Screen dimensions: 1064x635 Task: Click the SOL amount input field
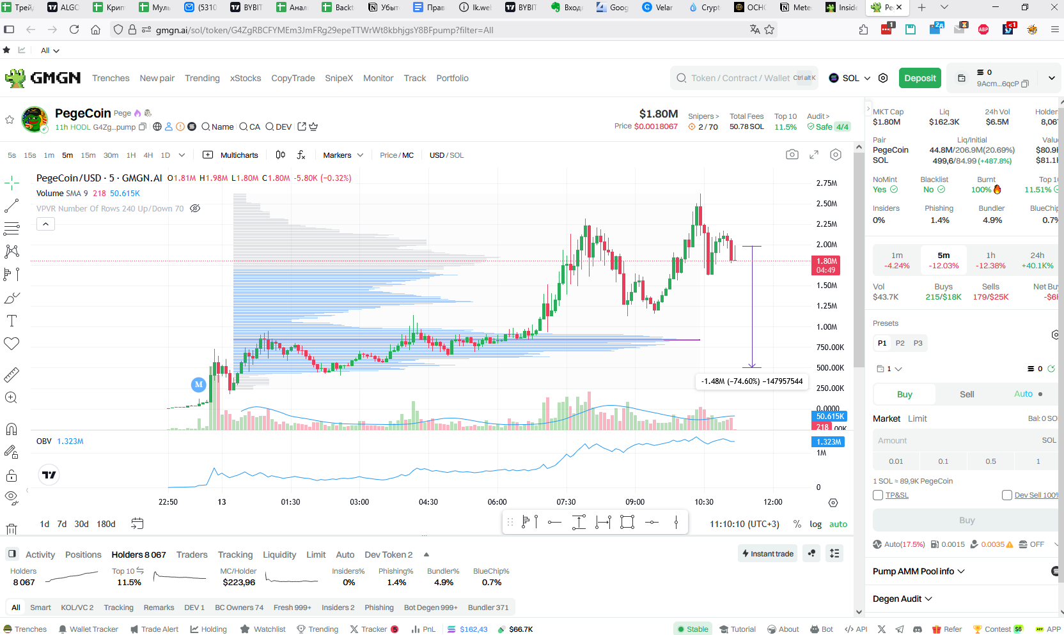point(965,440)
